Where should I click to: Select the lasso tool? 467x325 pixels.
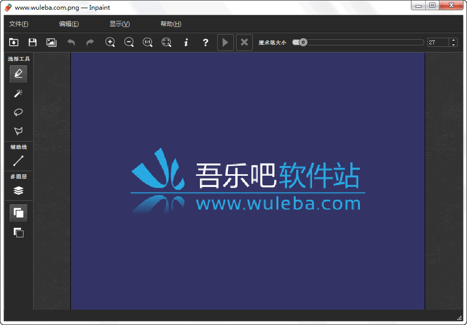click(18, 112)
